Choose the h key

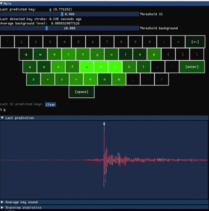coord(101,67)
